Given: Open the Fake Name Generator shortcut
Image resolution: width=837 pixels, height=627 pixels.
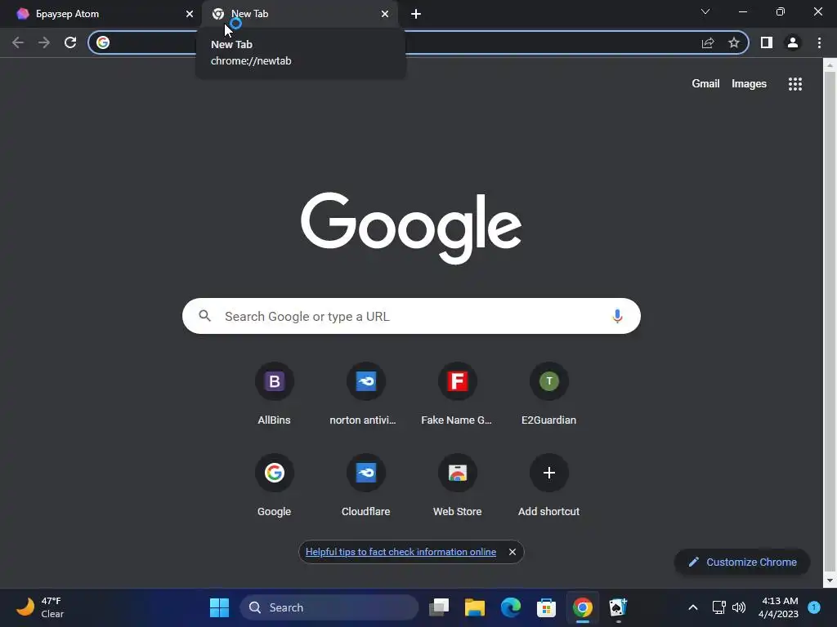Looking at the screenshot, I should point(457,394).
